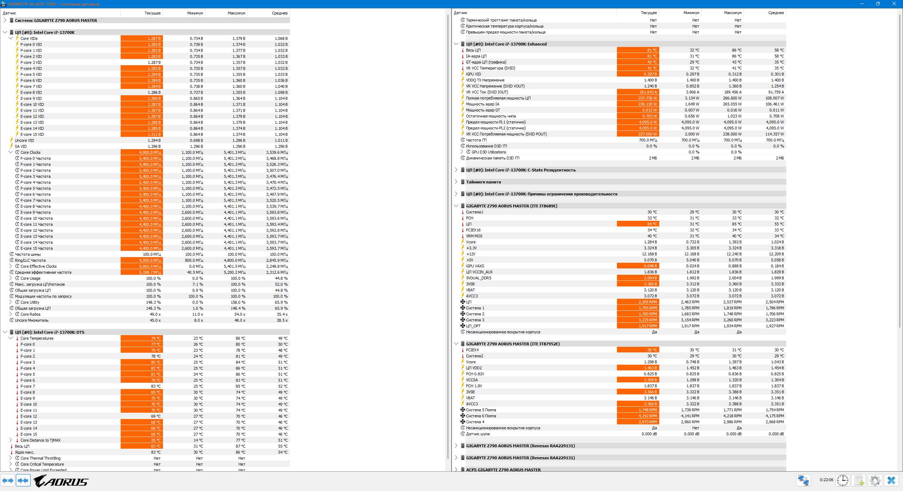Collapse the ITE IT8689E sensor group
Screen dimensions: 903x491
pyautogui.click(x=456, y=206)
